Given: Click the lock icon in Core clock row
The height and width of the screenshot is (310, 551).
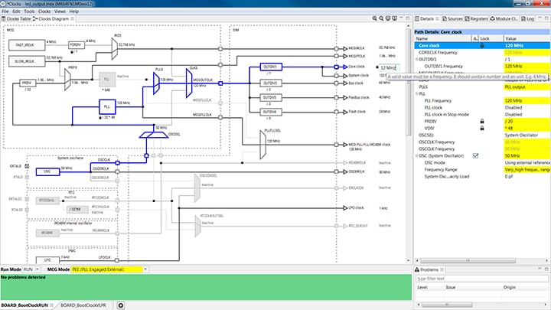Looking at the screenshot, I should [481, 45].
